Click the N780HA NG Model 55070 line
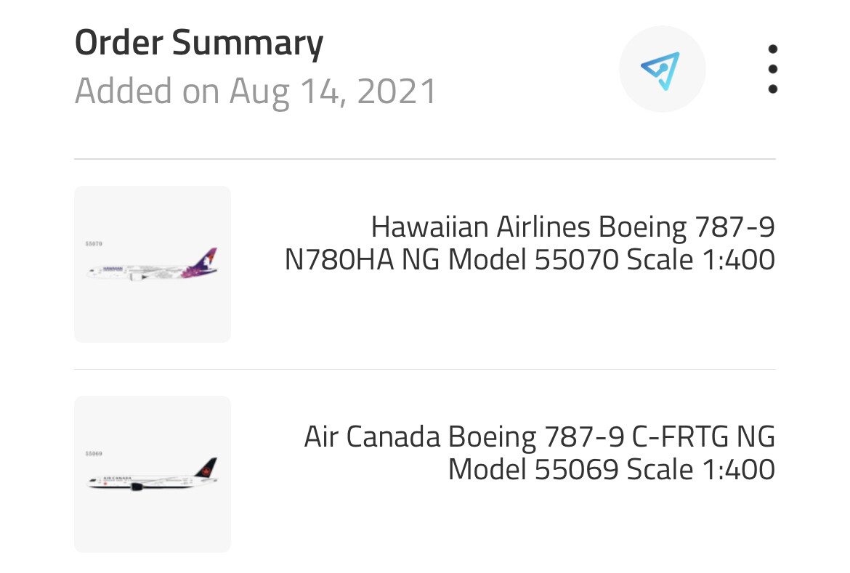This screenshot has height=573, width=850. (530, 260)
